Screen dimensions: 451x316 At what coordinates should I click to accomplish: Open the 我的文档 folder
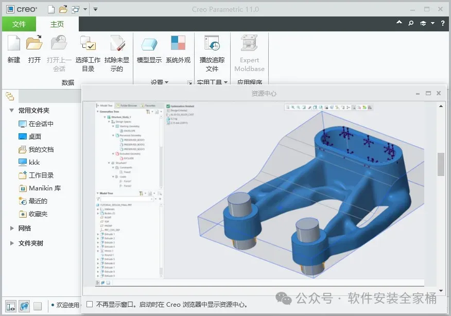coord(36,150)
